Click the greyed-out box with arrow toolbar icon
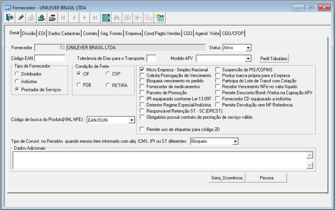The height and width of the screenshot is (210, 335). (x=137, y=18)
